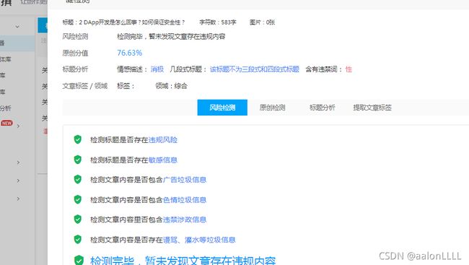Click the 字符数：583字 text
The image size is (469, 265).
218,22
